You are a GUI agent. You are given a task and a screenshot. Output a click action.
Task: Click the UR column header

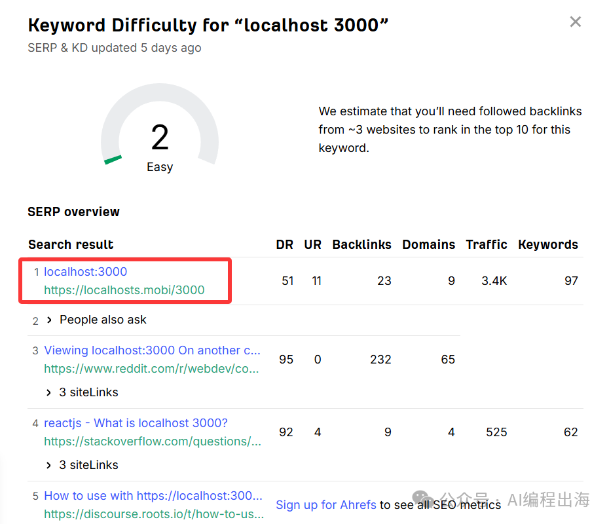(x=312, y=244)
